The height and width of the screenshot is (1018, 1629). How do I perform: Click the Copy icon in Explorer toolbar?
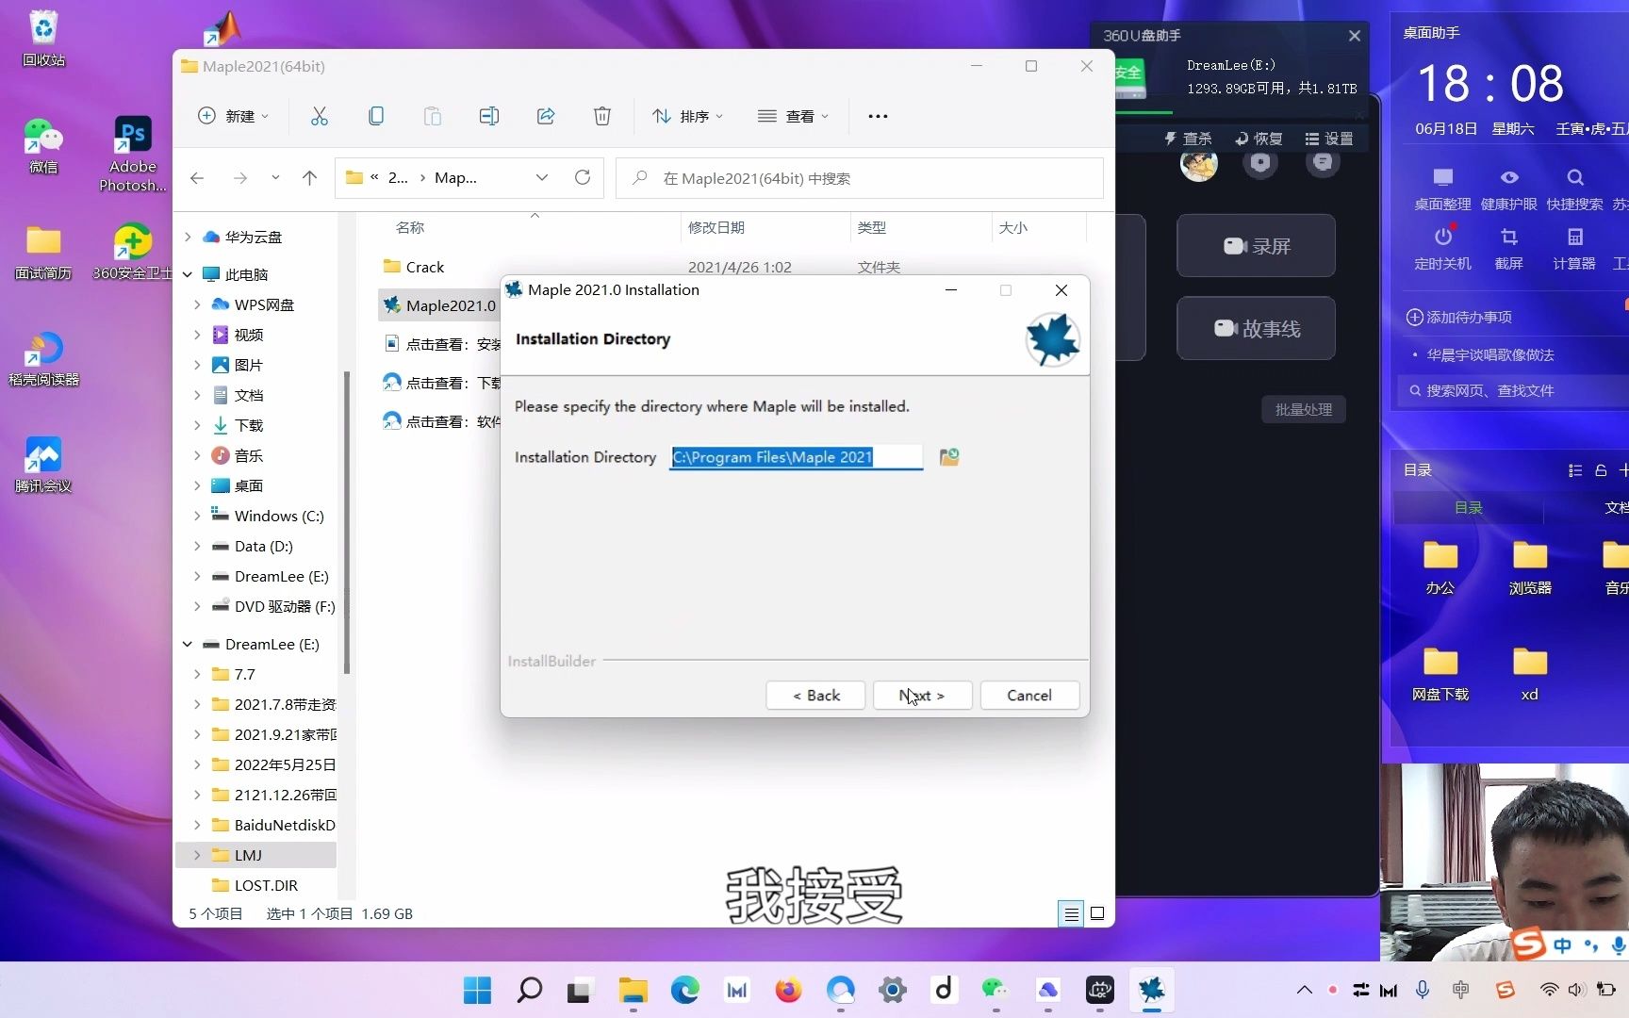pos(376,116)
